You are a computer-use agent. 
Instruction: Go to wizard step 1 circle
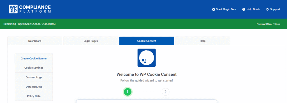coord(128,92)
